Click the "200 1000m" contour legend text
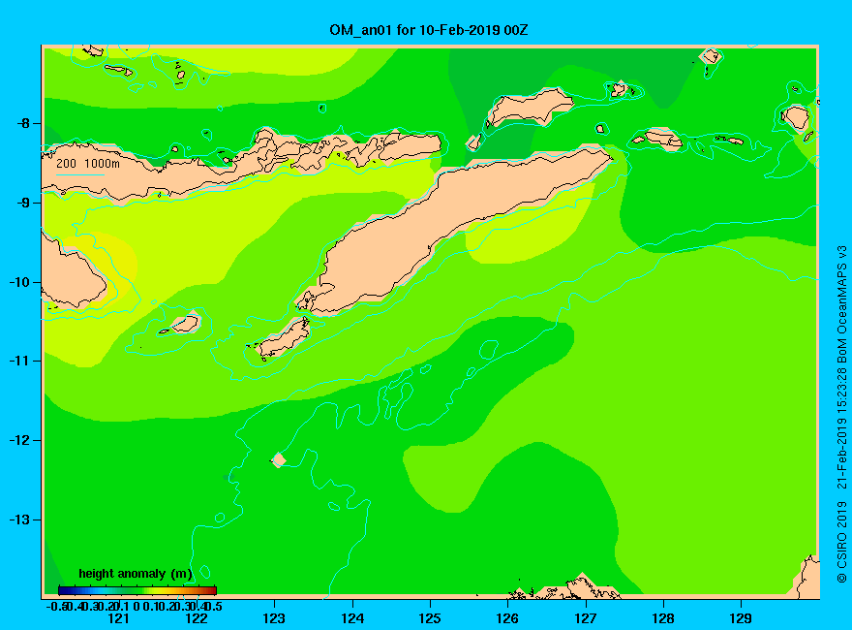The image size is (852, 630). click(88, 163)
